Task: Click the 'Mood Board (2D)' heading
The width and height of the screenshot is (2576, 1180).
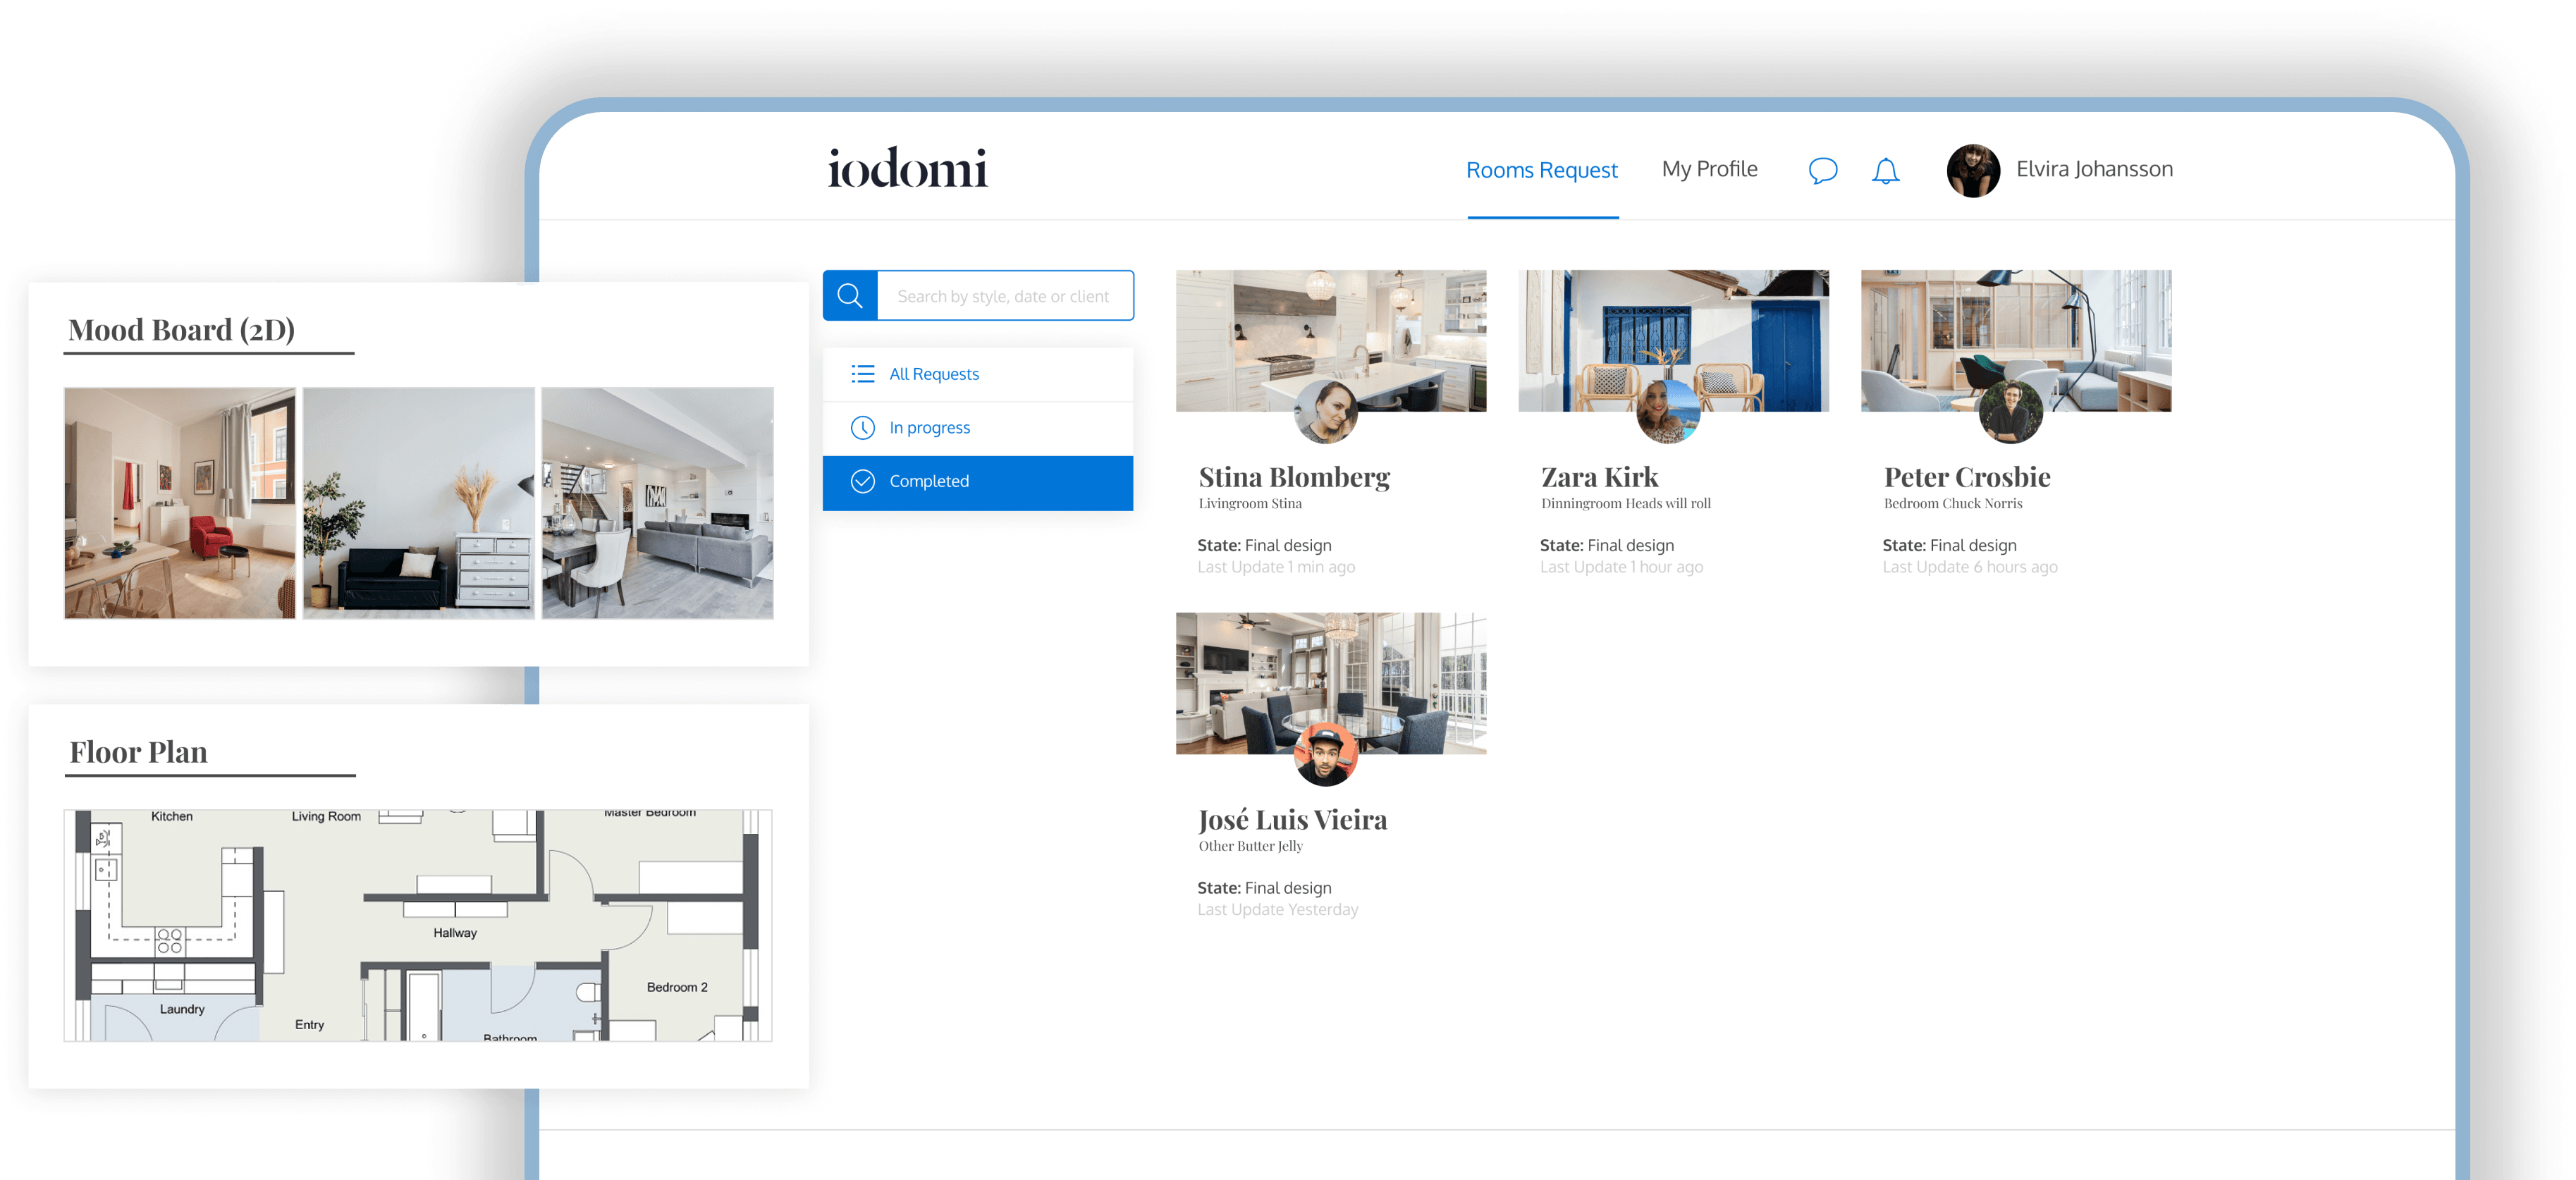Action: [x=181, y=330]
